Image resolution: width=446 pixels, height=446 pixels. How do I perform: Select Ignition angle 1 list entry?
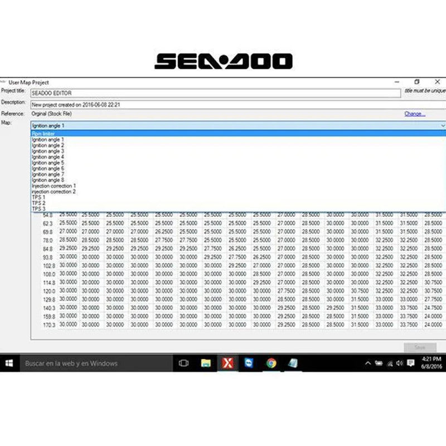point(238,139)
